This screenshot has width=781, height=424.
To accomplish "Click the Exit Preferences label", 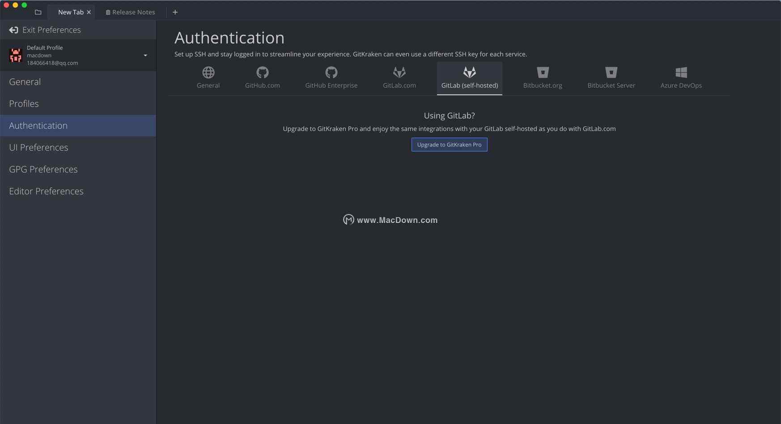I will click(51, 30).
